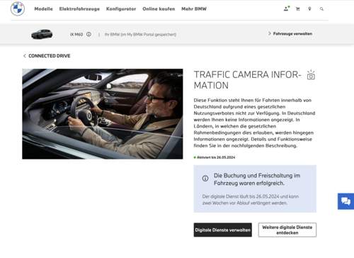Click the Buchung und Freischaltung success message
Viewport: 354px width, 258px height.
(257, 179)
